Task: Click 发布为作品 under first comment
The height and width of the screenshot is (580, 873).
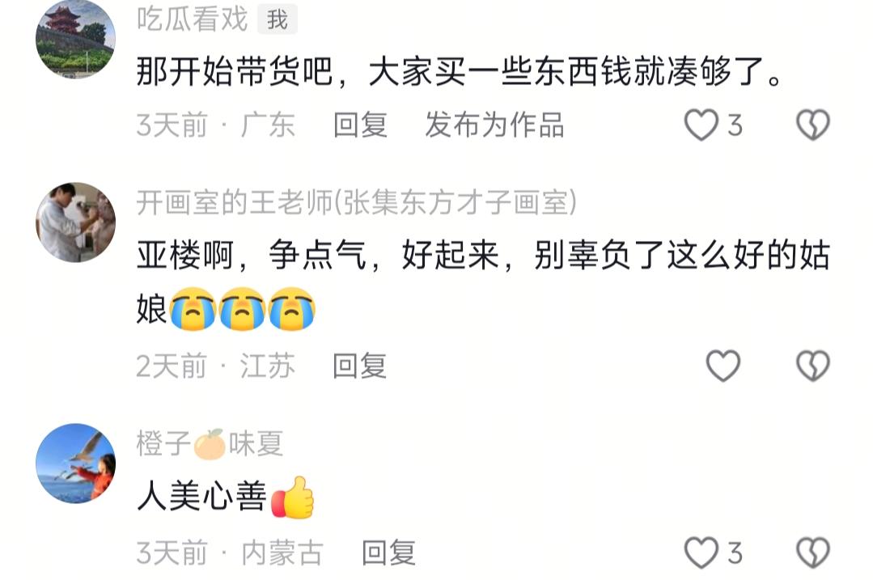Action: (495, 125)
